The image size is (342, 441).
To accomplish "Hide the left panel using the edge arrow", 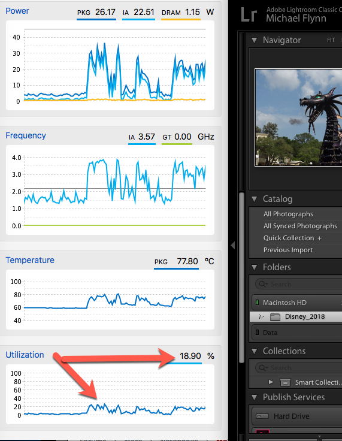I will coord(232,245).
